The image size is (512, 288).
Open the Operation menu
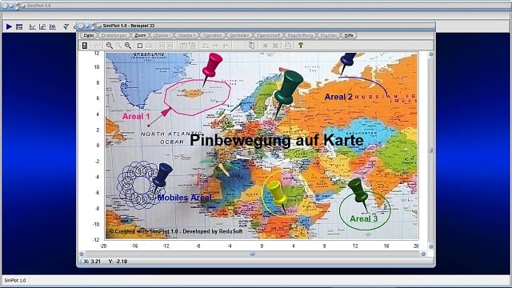click(x=212, y=35)
